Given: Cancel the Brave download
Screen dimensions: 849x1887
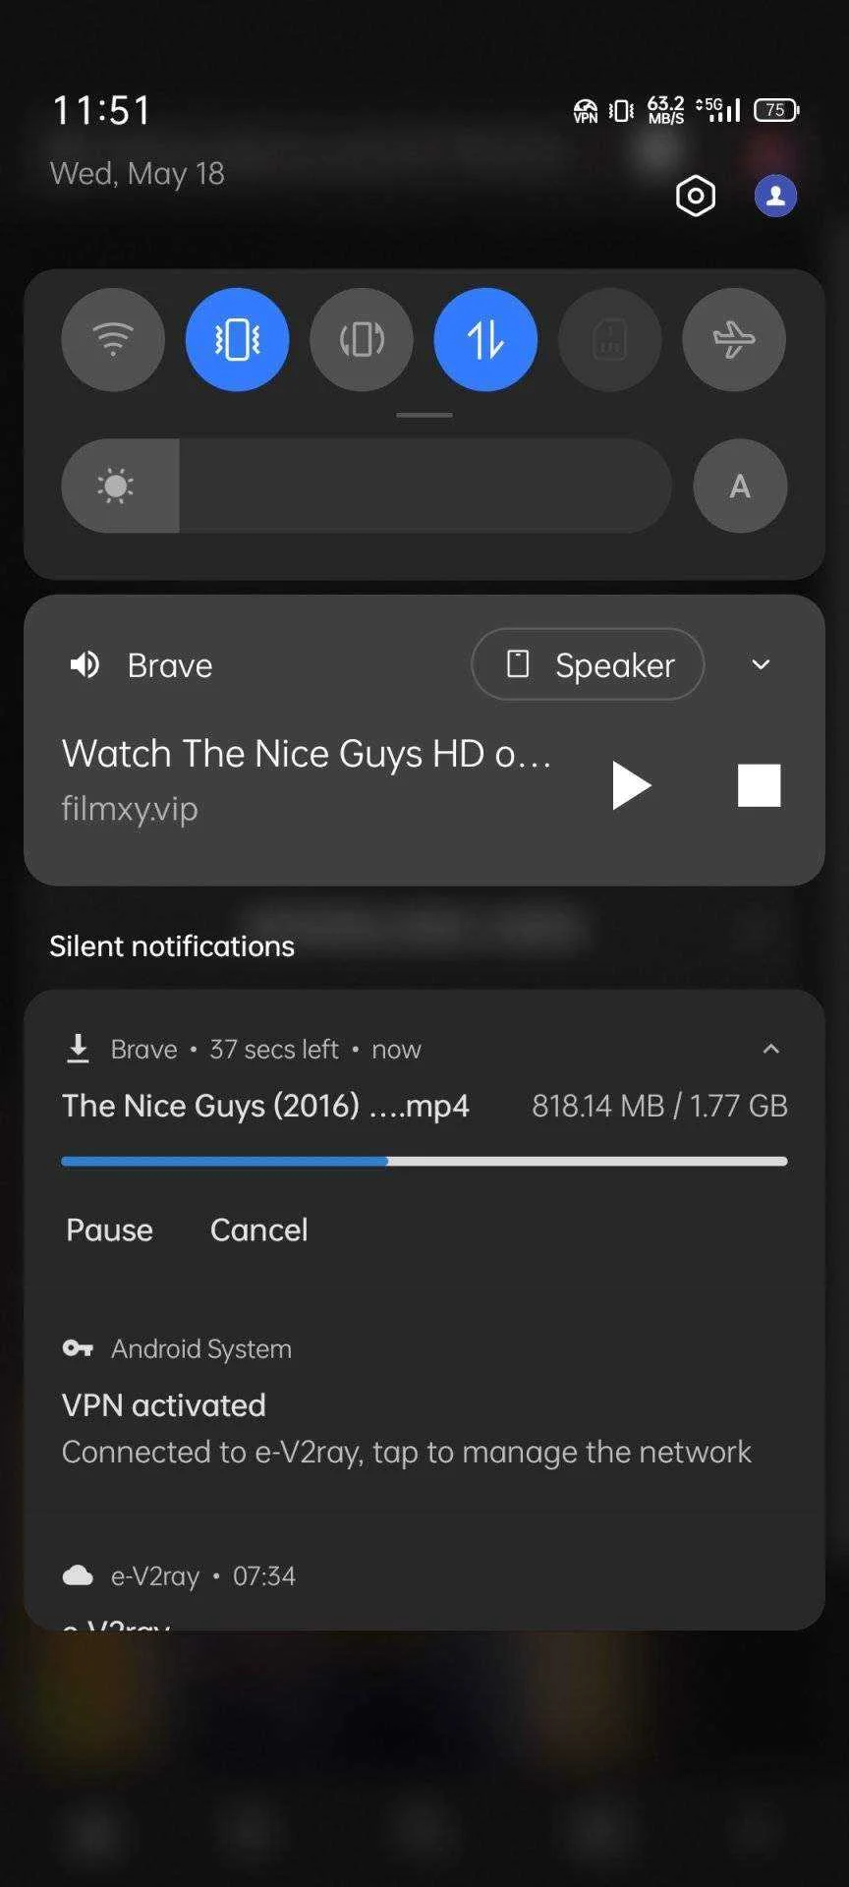Looking at the screenshot, I should click(258, 1229).
